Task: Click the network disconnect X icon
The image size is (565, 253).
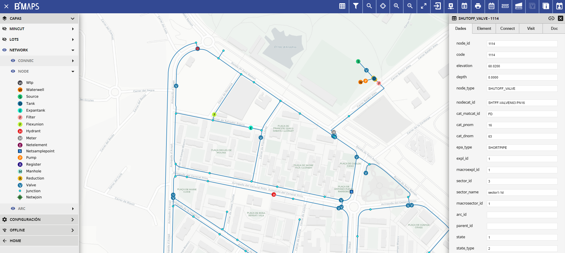Action: pos(451,6)
